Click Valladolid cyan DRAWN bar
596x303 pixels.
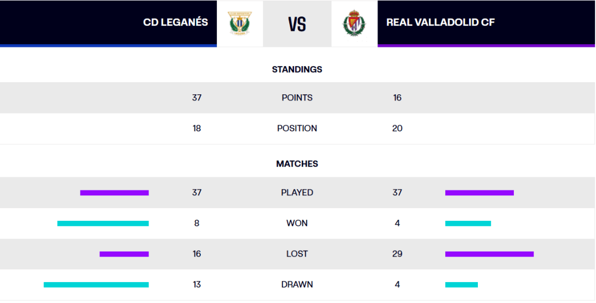(461, 285)
